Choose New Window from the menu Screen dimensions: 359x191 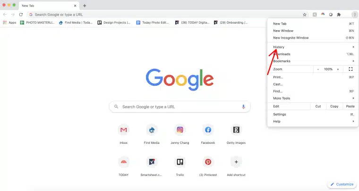coord(313,31)
